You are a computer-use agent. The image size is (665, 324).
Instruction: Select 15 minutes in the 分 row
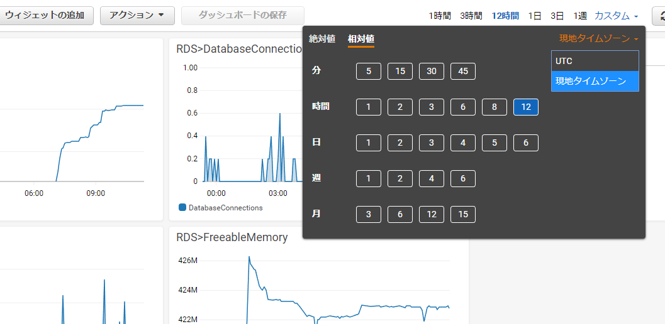pos(400,71)
